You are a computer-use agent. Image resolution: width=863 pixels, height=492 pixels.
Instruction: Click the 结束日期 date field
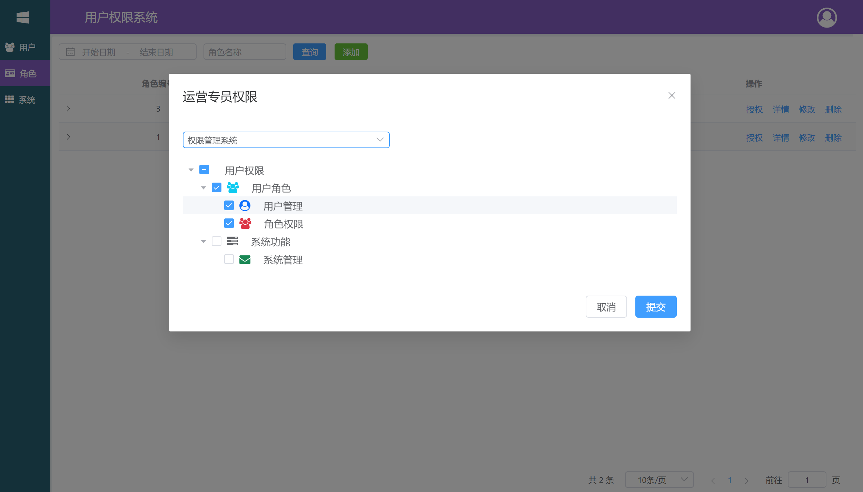pos(156,52)
